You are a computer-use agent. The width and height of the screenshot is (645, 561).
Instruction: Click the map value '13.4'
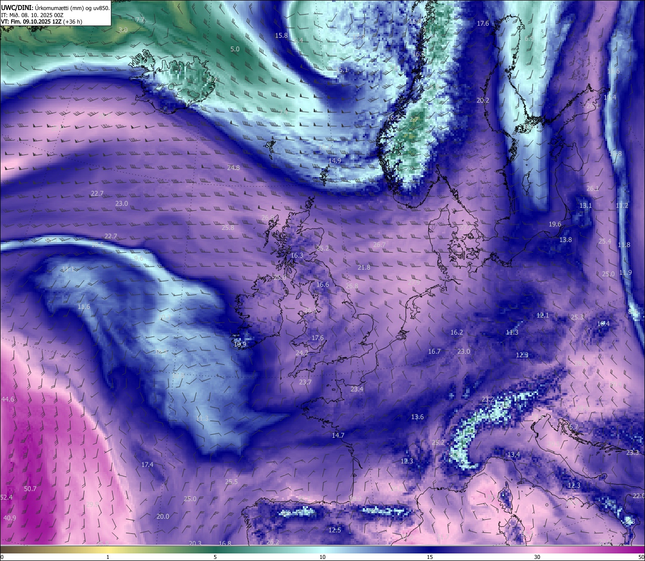pyautogui.click(x=513, y=454)
